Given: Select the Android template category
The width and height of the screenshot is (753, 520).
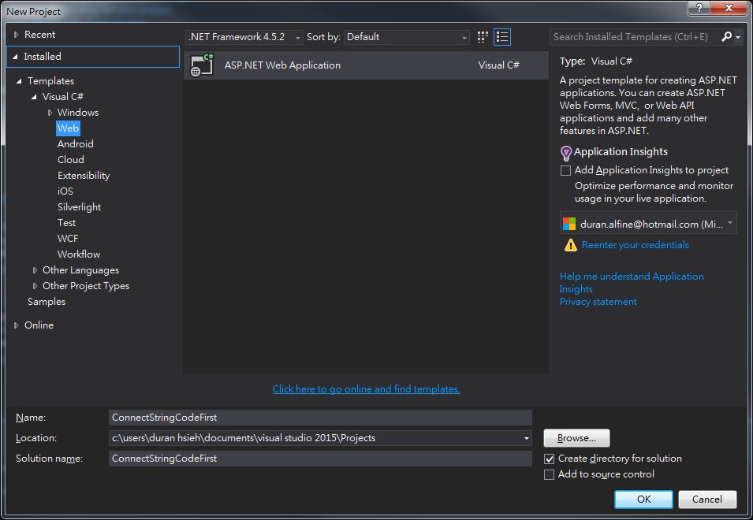Looking at the screenshot, I should [x=76, y=144].
